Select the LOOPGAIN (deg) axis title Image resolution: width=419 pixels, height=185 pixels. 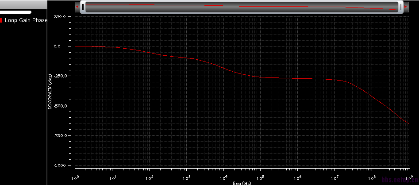(50, 91)
